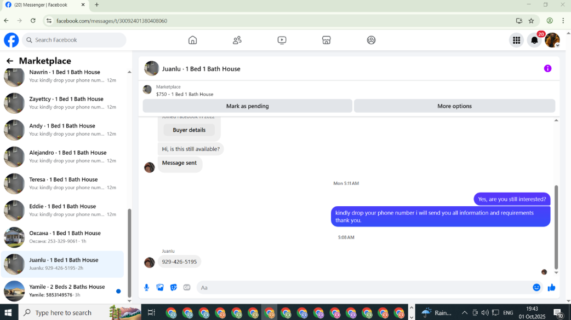
Task: Click the taskbar search box
Action: [80, 312]
